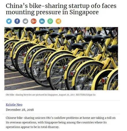
Task: Open the orange general share icon
Action: point(58,21)
